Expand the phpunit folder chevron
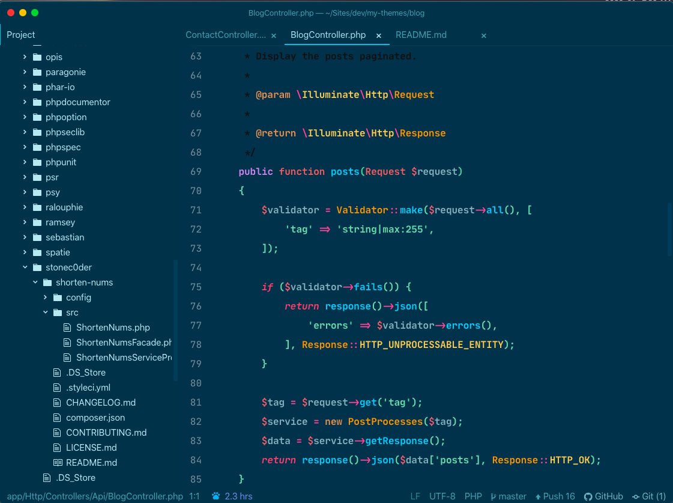 pos(25,162)
